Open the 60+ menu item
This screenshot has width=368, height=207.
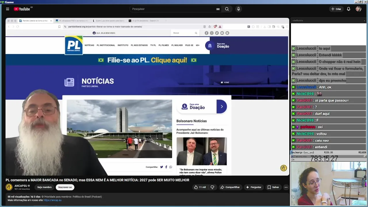tap(198, 45)
